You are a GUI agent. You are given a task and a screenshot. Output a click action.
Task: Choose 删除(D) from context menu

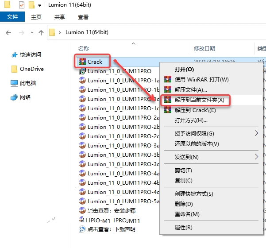pyautogui.click(x=212, y=204)
